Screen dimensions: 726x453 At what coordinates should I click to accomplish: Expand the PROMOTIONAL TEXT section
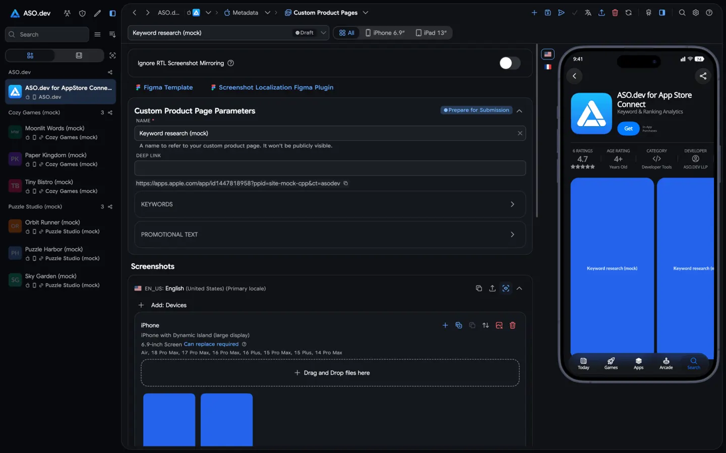click(x=330, y=235)
